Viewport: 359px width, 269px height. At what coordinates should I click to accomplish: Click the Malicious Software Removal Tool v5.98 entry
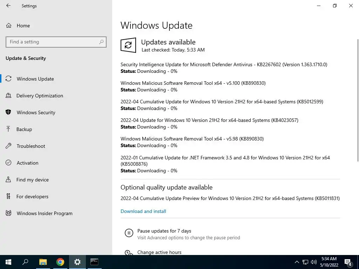point(192,139)
